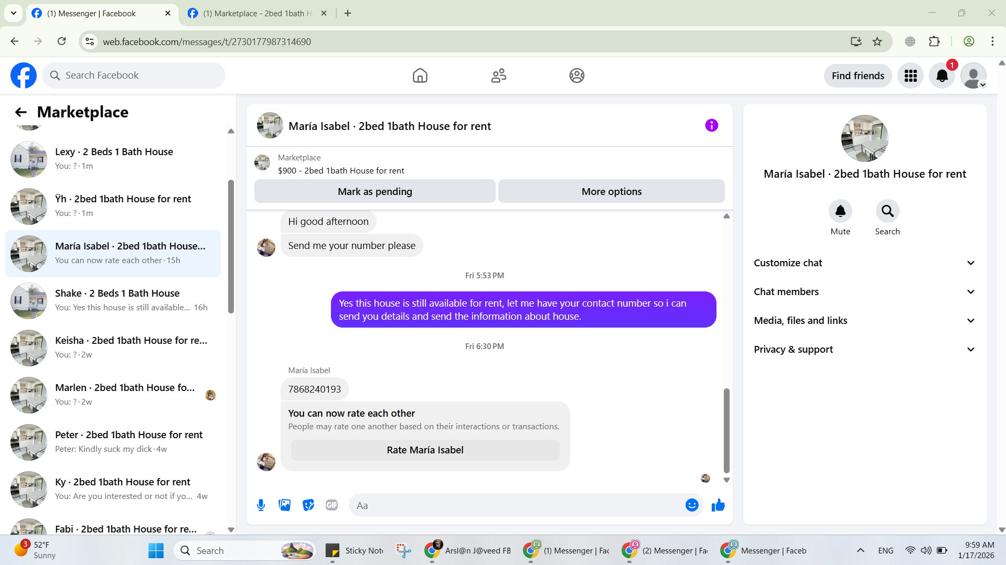Expand Chat members section
Screen dimensions: 1006x565
coord(864,292)
